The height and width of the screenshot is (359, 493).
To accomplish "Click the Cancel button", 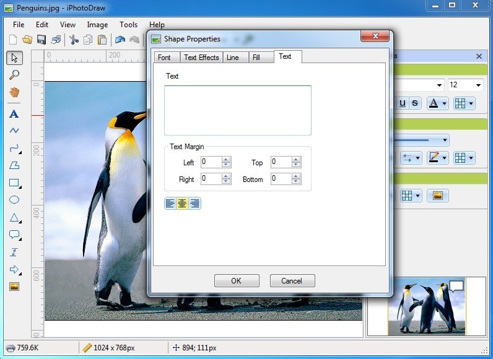I will click(292, 280).
